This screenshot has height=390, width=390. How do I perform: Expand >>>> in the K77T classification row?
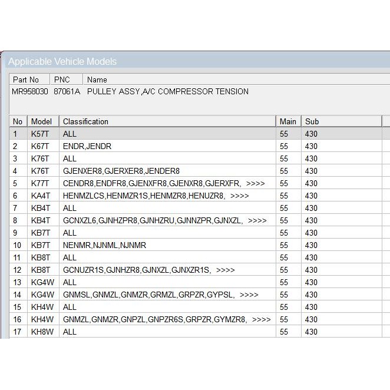pyautogui.click(x=256, y=184)
